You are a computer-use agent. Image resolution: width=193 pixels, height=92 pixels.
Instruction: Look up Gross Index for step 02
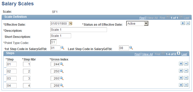tap(62, 71)
